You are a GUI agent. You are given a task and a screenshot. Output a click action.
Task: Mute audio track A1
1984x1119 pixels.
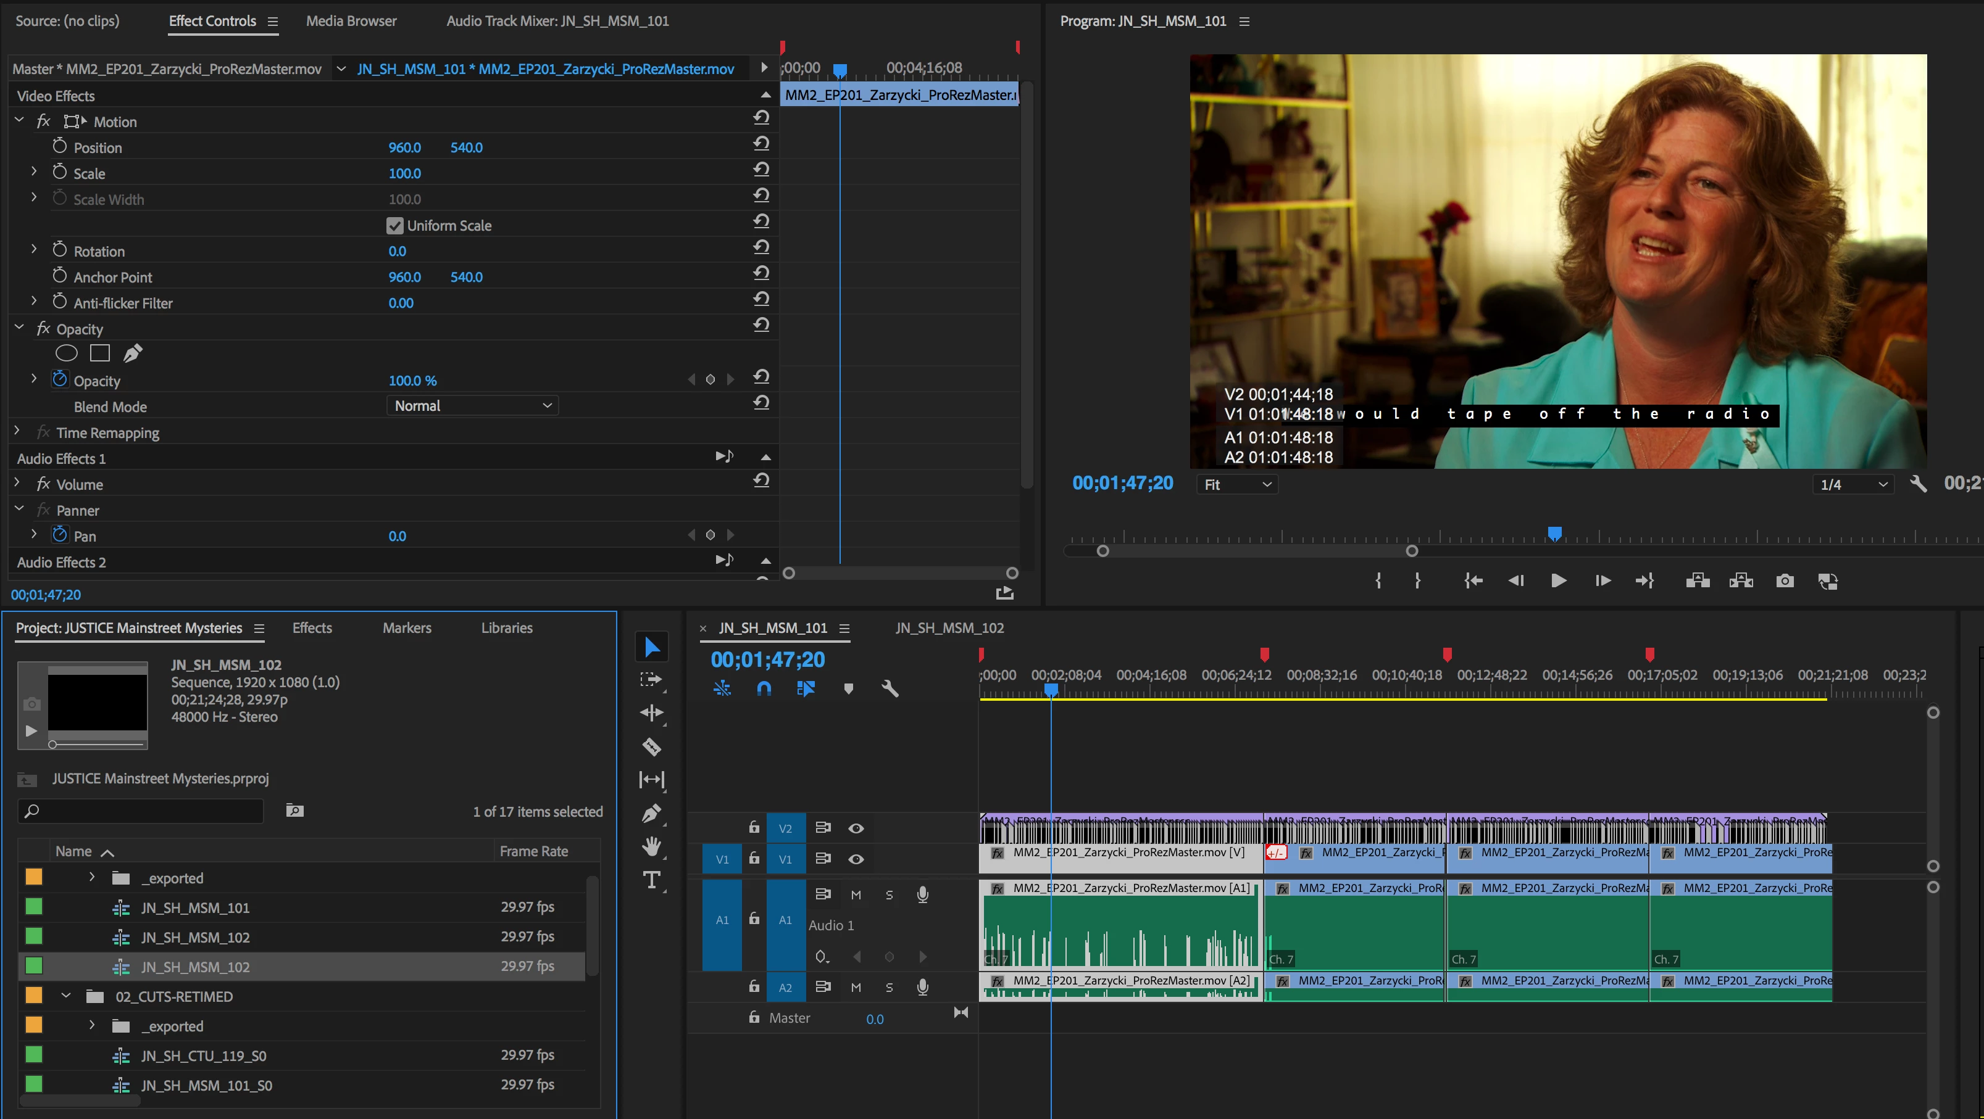[x=856, y=895]
